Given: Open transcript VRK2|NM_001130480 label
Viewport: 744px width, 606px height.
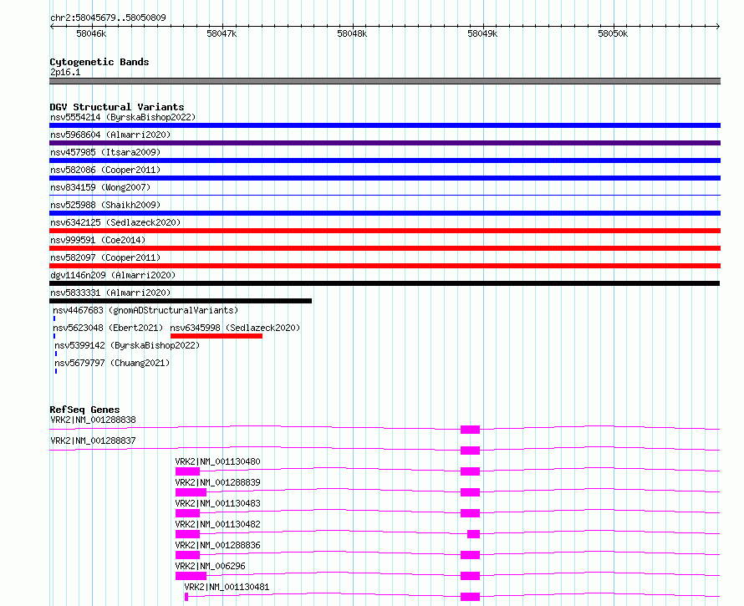Looking at the screenshot, I should pyautogui.click(x=218, y=461).
